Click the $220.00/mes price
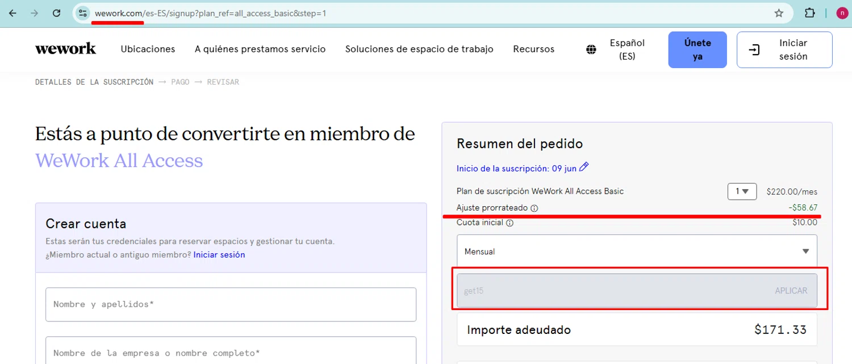852x364 pixels. [792, 192]
